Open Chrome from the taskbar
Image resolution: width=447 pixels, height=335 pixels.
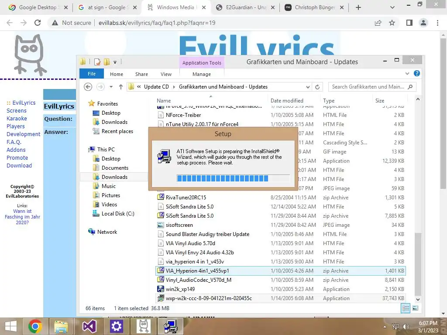click(x=35, y=326)
